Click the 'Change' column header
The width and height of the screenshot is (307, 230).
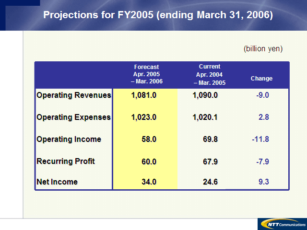(261, 79)
